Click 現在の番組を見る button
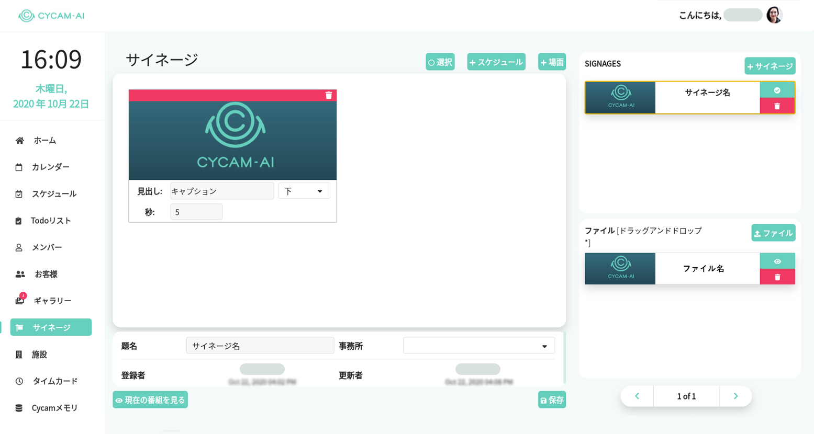This screenshot has height=434, width=814. (x=150, y=400)
